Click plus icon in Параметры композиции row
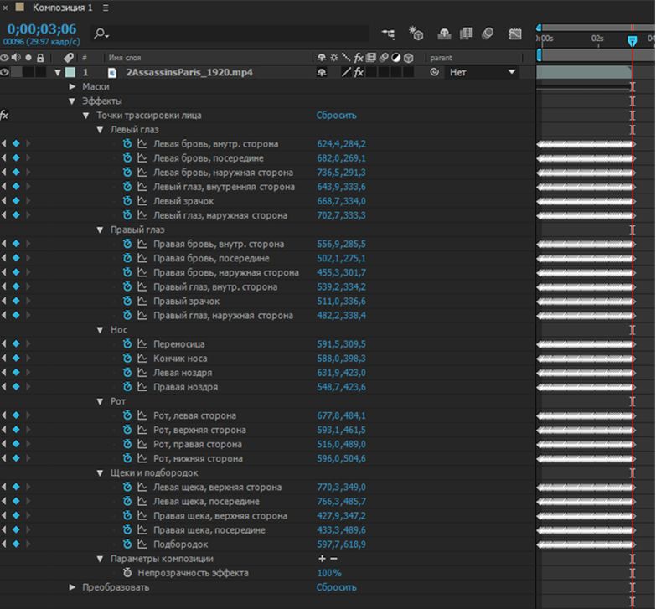 pos(322,559)
